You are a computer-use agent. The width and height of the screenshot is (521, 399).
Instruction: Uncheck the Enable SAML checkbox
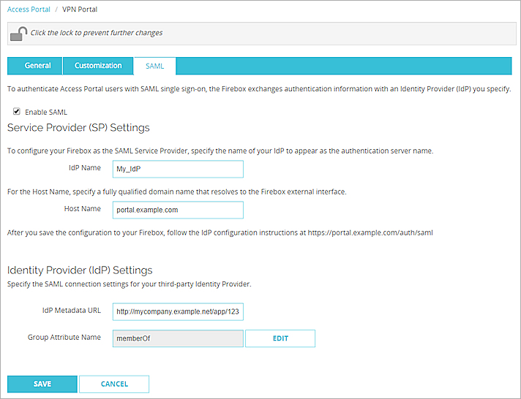(17, 112)
